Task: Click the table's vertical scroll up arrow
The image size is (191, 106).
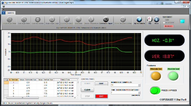Action: tap(78, 80)
